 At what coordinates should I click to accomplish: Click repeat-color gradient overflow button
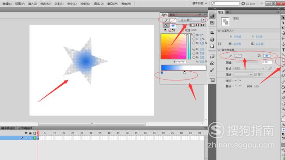point(203,25)
